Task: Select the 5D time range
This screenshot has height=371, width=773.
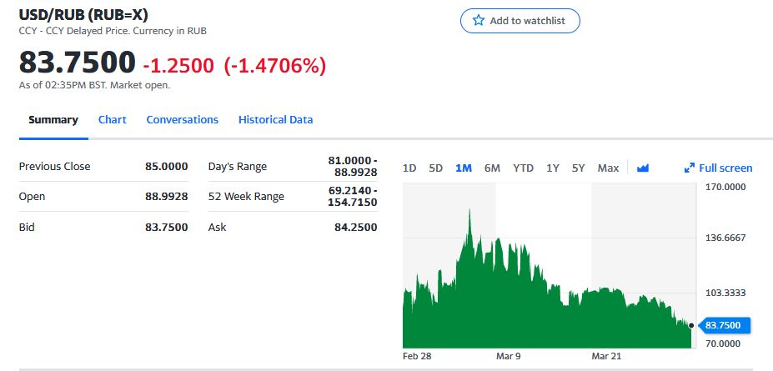Action: [x=435, y=168]
